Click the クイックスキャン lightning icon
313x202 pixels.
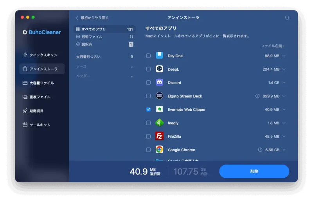point(25,55)
